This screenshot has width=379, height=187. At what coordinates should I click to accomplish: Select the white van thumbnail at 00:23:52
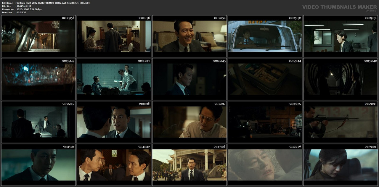[265, 36]
